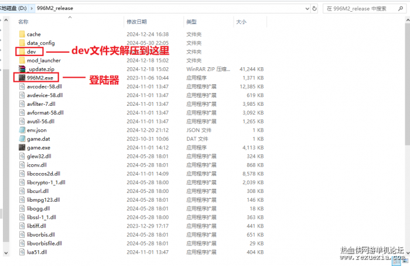This screenshot has height=266, width=410.
Task: Click the avutil-56.dll file icon
Action: 22,122
